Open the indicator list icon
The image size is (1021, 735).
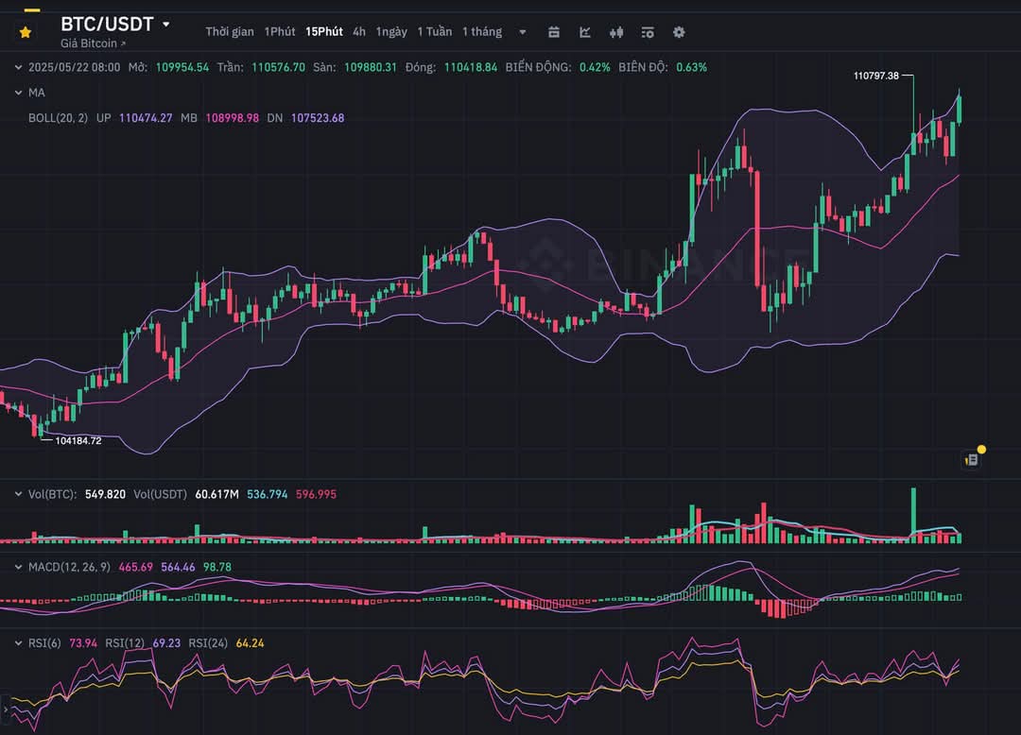pyautogui.click(x=648, y=31)
